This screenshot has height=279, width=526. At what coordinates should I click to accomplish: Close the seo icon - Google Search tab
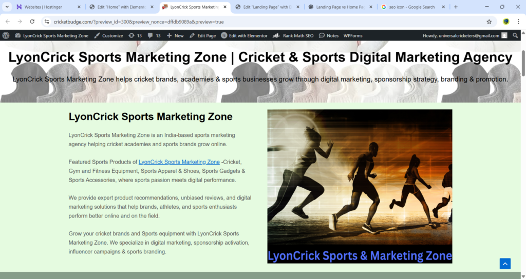tap(443, 7)
